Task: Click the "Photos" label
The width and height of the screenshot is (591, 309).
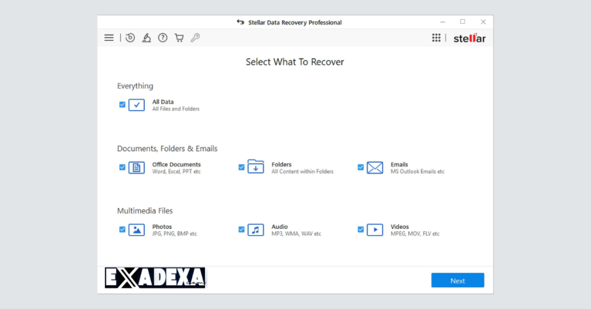Action: (x=162, y=227)
